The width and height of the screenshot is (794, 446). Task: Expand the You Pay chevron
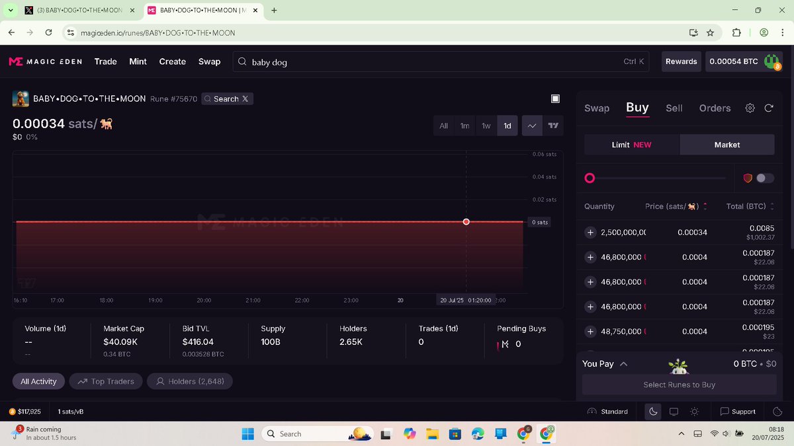point(623,364)
